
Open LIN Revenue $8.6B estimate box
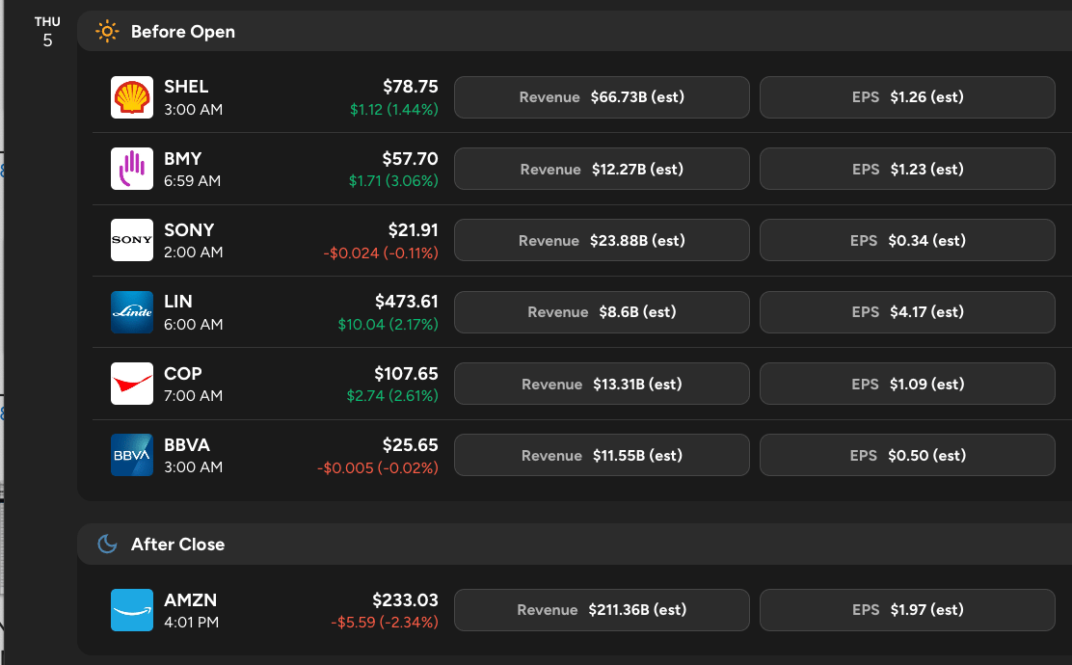[602, 311]
